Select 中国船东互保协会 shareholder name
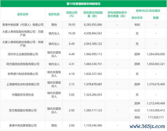The image size is (167, 131). (23, 95)
